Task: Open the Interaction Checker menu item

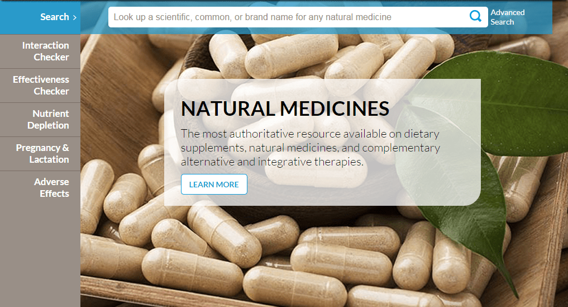Action: 40,51
